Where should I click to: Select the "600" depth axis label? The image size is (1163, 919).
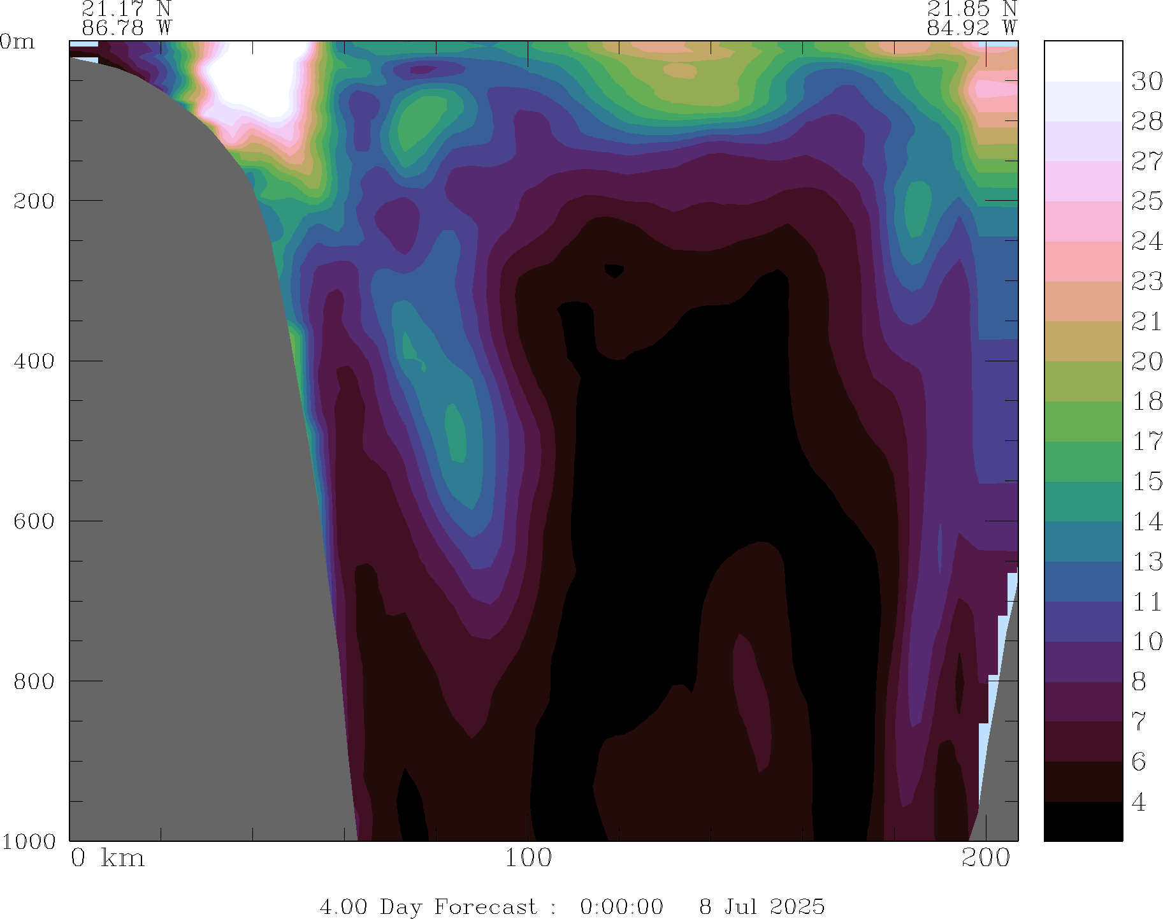[34, 521]
